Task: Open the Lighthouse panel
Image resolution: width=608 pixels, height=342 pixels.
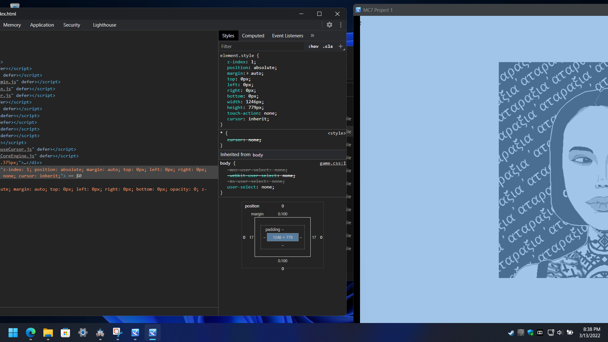Action: (104, 25)
